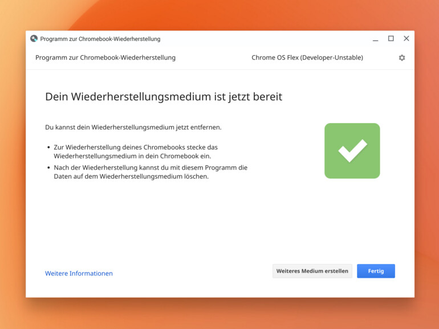Click the bullet starting Zur Wiederherstellung deines Chromebooks

136,151
